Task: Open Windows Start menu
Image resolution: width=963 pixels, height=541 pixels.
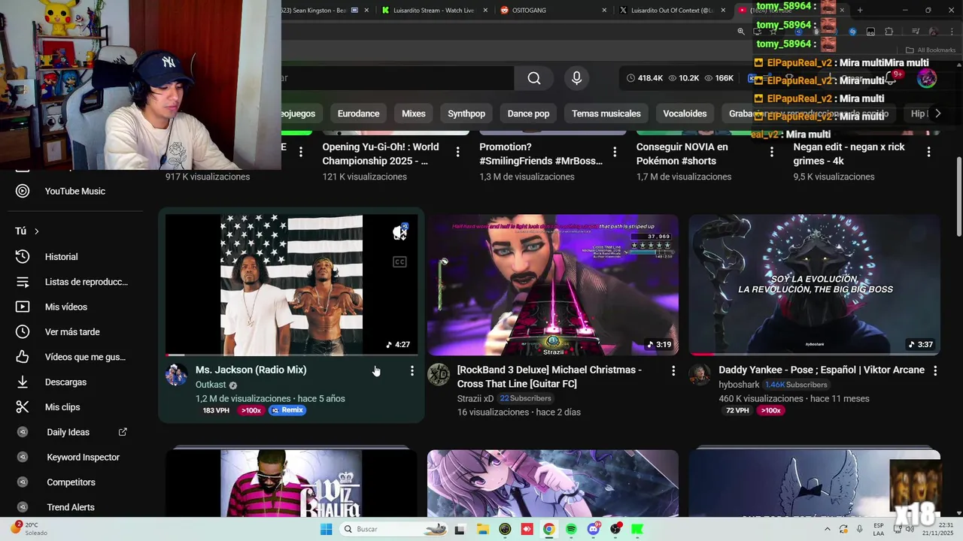Action: tap(326, 529)
